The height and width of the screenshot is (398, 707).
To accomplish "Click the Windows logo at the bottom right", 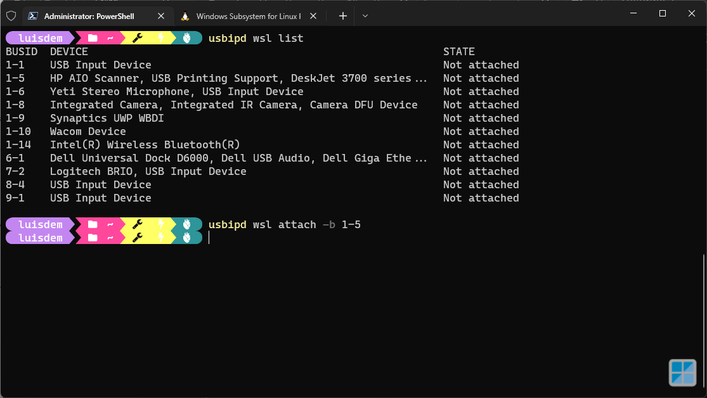I will pos(683,372).
